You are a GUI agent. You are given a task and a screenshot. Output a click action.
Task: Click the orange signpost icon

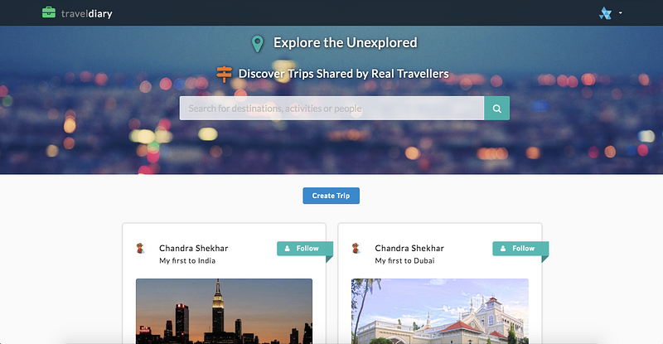(224, 74)
